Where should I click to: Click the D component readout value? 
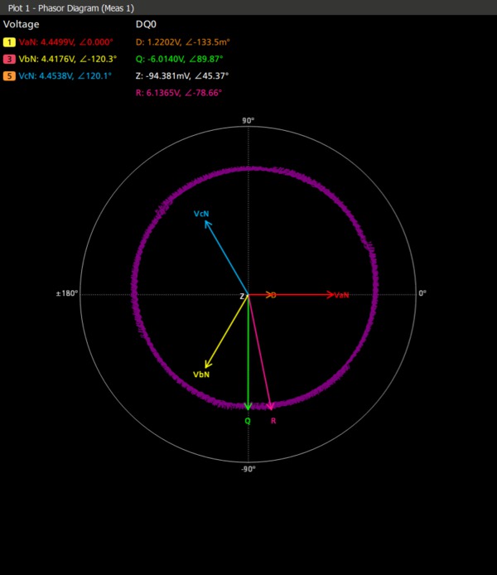pyautogui.click(x=185, y=41)
